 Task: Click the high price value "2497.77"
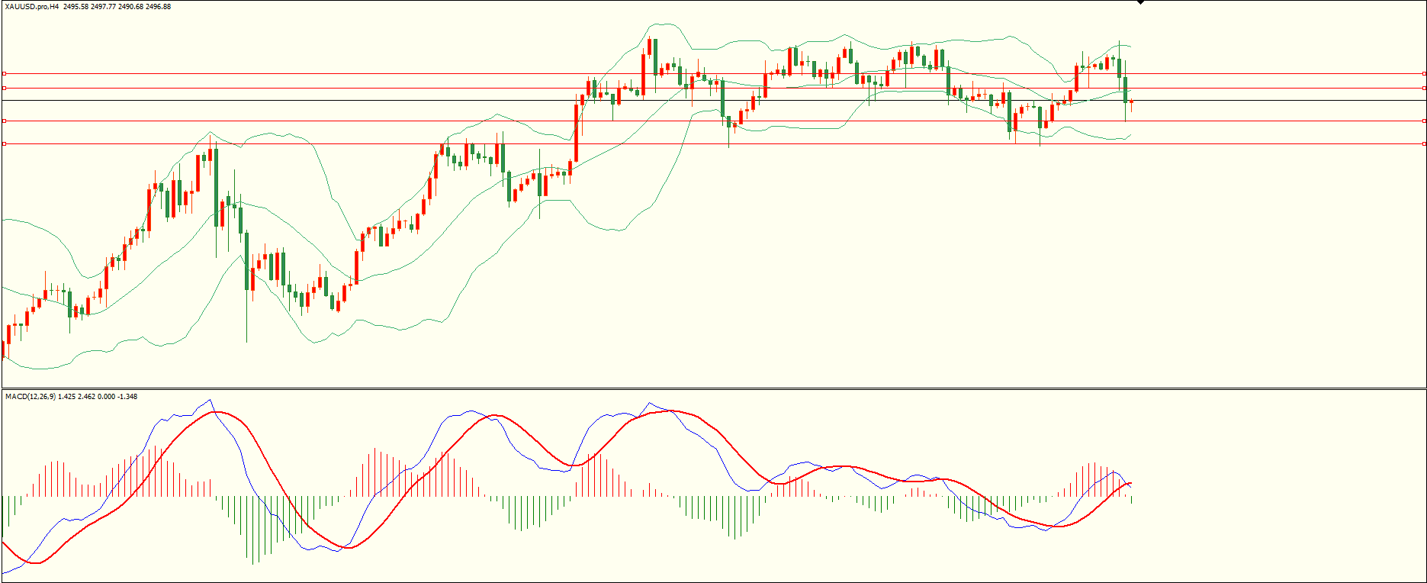[x=103, y=7]
